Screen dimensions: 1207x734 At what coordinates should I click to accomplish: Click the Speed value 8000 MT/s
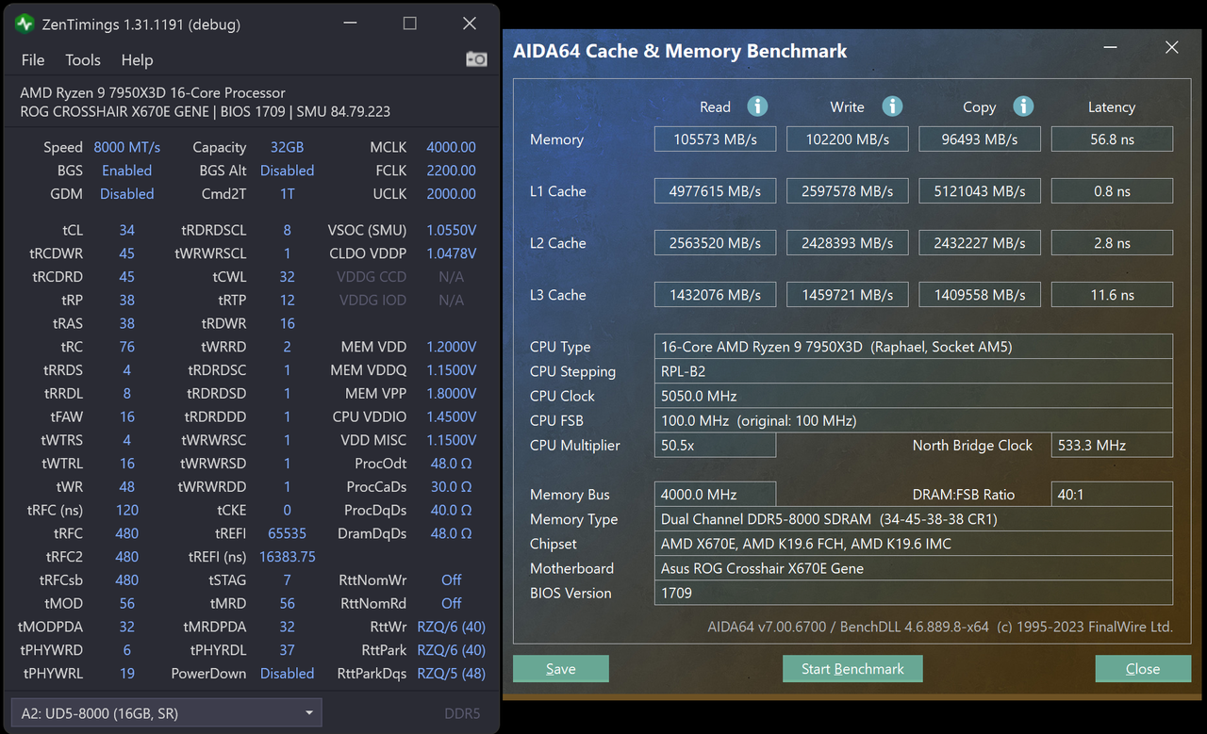pos(127,148)
